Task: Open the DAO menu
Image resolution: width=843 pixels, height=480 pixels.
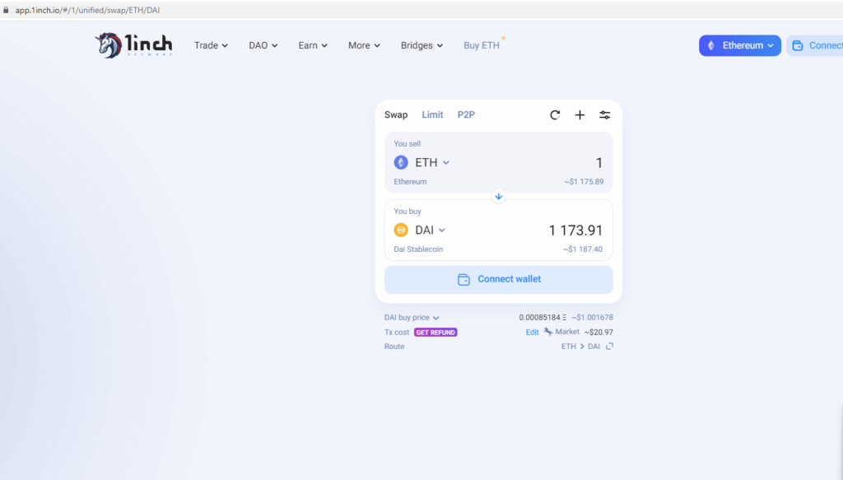Action: click(263, 45)
